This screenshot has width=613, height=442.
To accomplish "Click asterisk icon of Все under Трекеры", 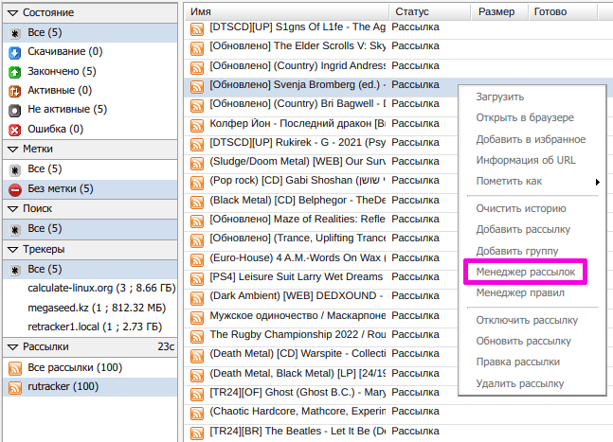I will pos(15,270).
